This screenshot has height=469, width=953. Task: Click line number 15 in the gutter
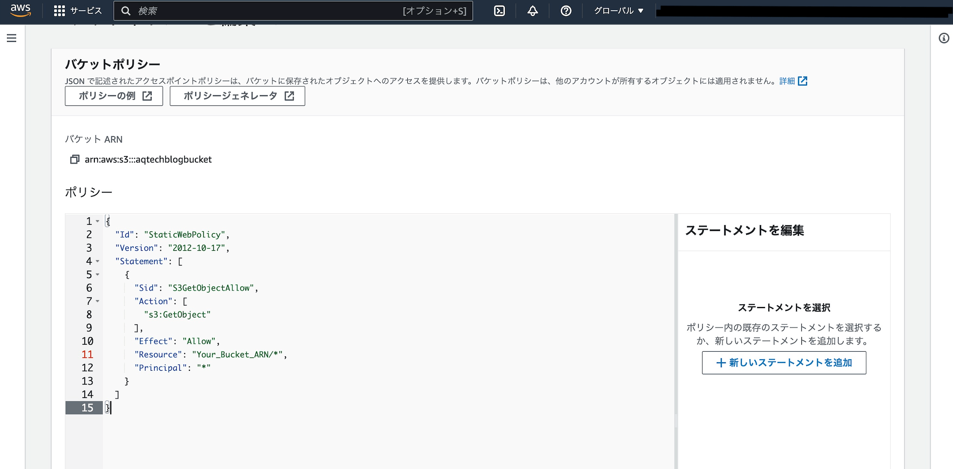87,408
